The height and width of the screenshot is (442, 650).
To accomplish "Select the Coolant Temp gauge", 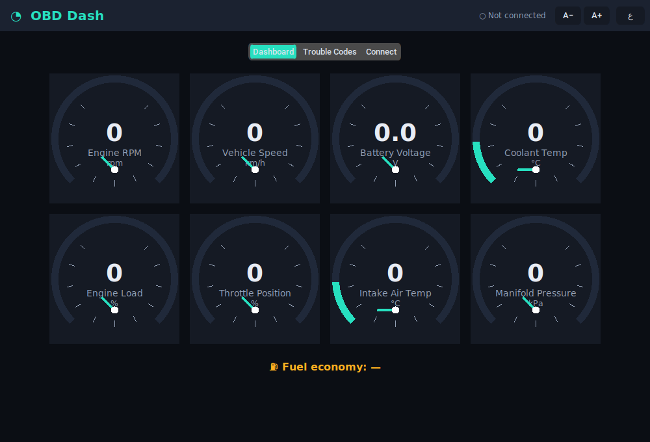I will (536, 138).
